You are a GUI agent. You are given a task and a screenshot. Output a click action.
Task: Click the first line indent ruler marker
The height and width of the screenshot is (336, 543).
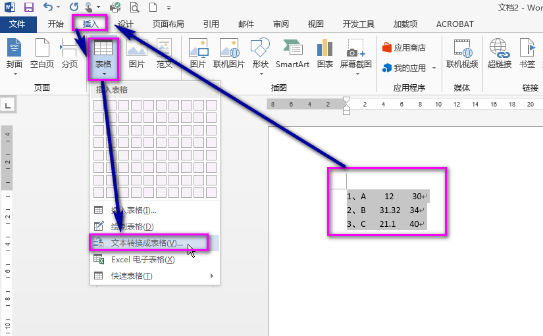coord(346,101)
